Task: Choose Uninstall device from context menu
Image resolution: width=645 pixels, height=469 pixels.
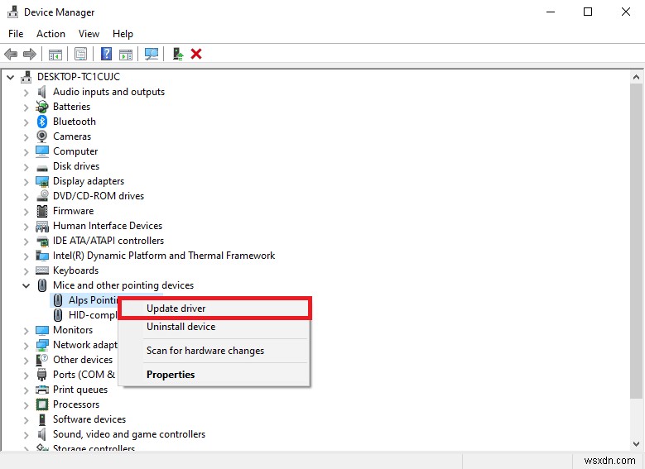Action: tap(214, 327)
